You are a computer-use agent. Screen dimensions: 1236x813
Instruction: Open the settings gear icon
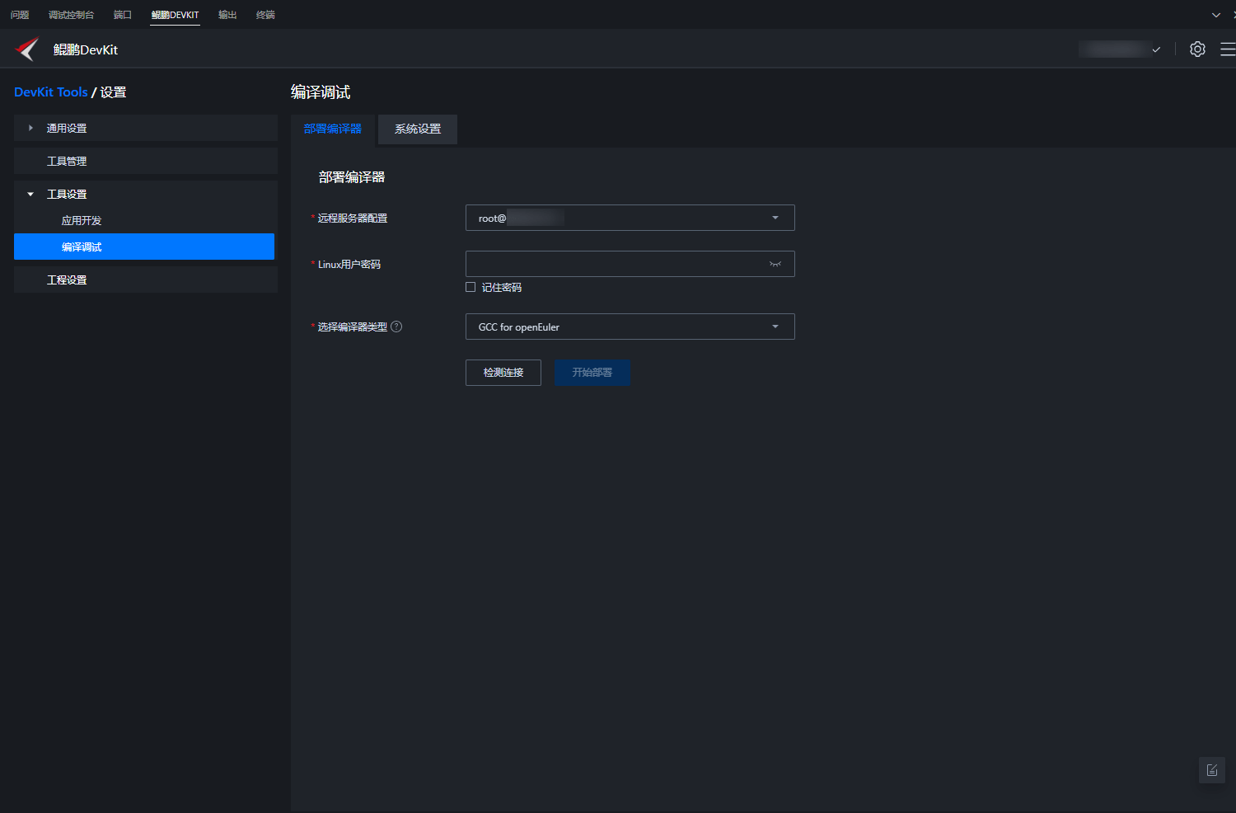coord(1197,49)
